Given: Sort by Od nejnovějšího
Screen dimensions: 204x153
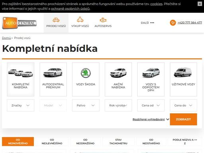Looking at the screenshot, I should [18, 141].
